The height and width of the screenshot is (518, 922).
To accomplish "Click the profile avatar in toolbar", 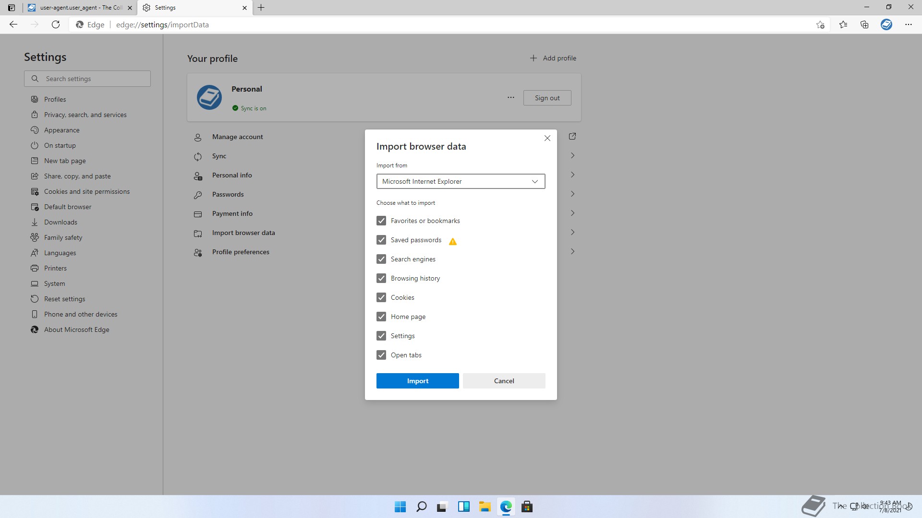I will (886, 24).
